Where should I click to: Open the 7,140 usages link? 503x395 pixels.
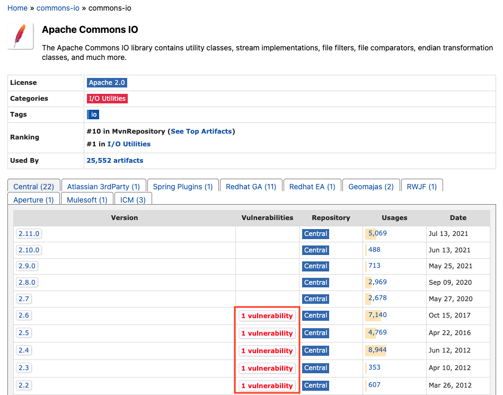(x=377, y=315)
